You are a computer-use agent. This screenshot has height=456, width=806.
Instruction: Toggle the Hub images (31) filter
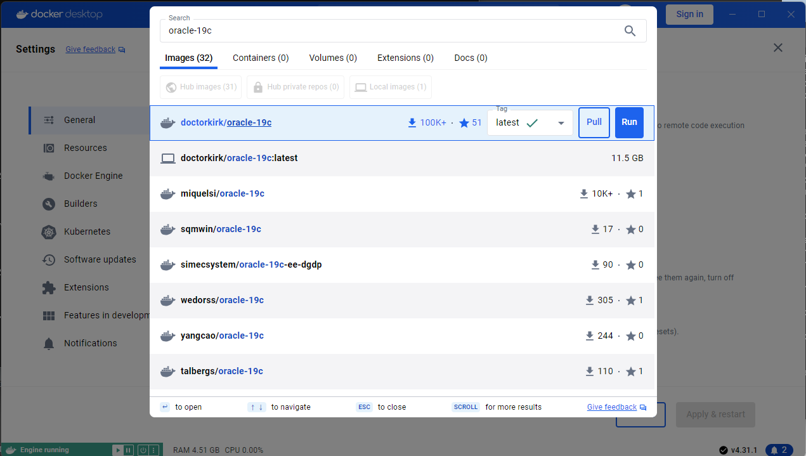pyautogui.click(x=201, y=87)
